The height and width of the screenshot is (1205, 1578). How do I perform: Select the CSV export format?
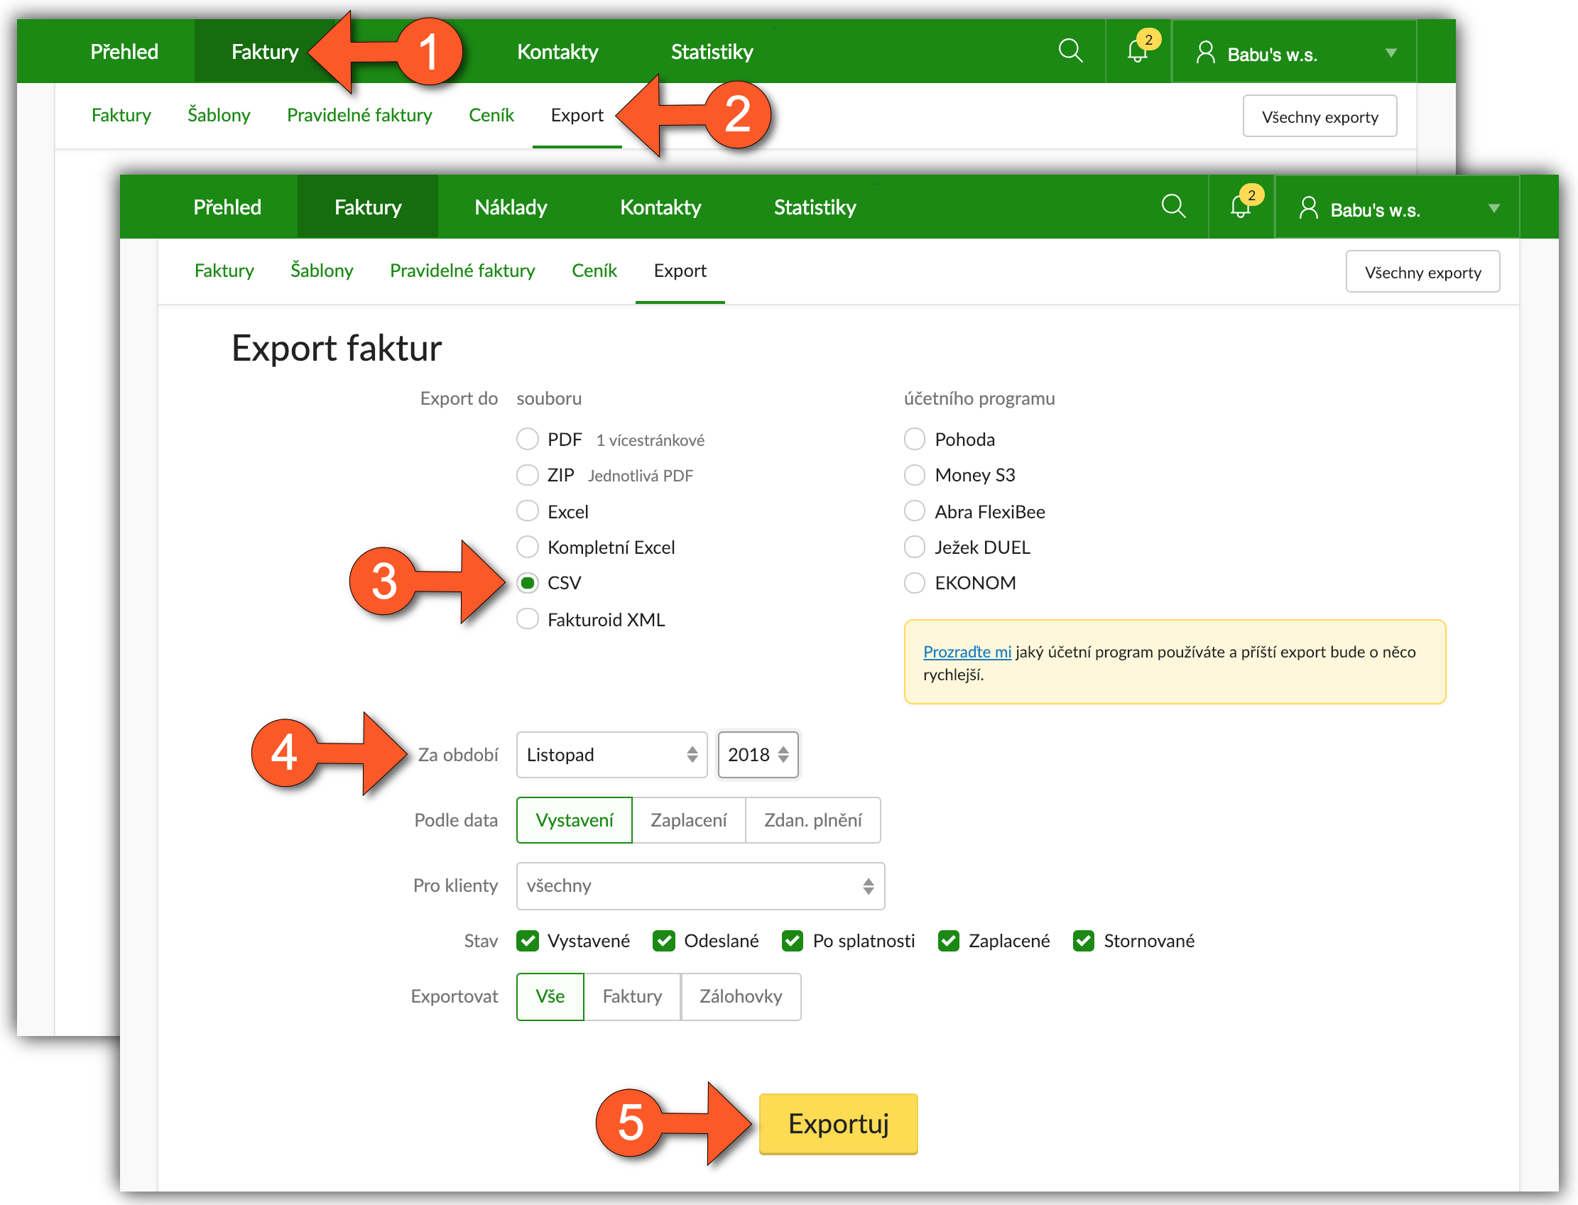pos(527,583)
